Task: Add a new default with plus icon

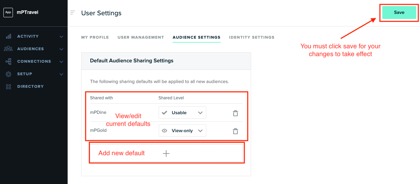Action: click(166, 154)
